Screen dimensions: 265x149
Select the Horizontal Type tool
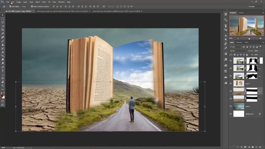(2, 71)
